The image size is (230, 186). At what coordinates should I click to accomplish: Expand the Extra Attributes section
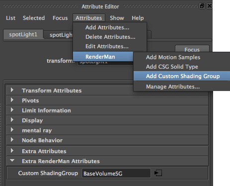107,151
